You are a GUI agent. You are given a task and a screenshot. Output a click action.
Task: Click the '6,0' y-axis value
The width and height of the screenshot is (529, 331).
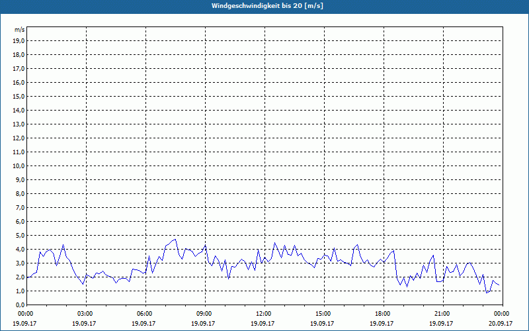[20, 221]
